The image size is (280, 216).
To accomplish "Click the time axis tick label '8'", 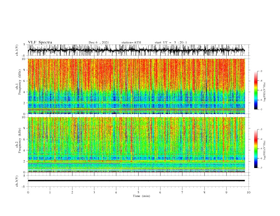I will click(204, 192).
